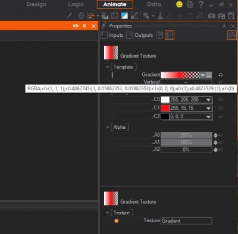Click the globe icon in toolbar

click(x=81, y=15)
